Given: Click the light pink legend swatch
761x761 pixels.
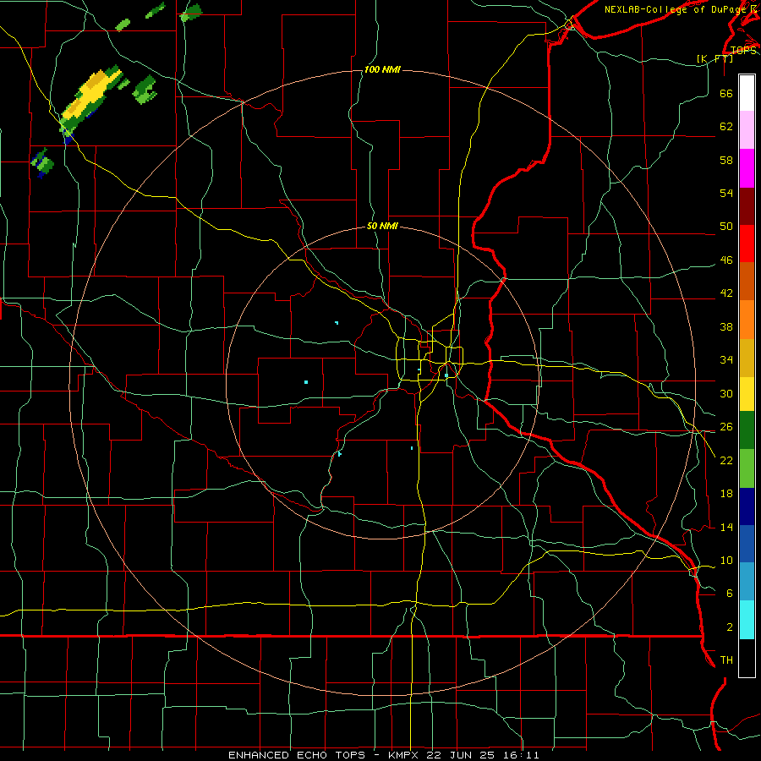Looking at the screenshot, I should click(x=747, y=130).
